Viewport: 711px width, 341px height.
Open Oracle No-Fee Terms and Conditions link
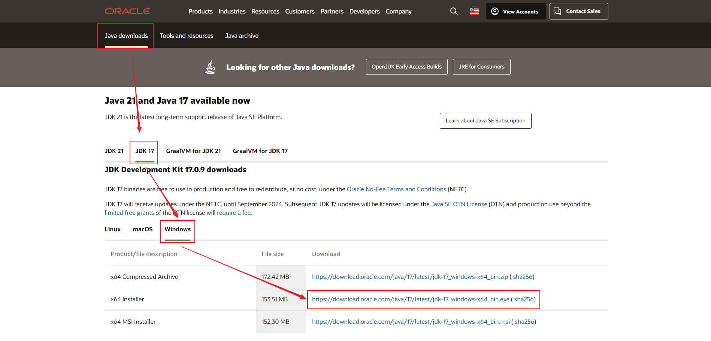click(x=396, y=189)
